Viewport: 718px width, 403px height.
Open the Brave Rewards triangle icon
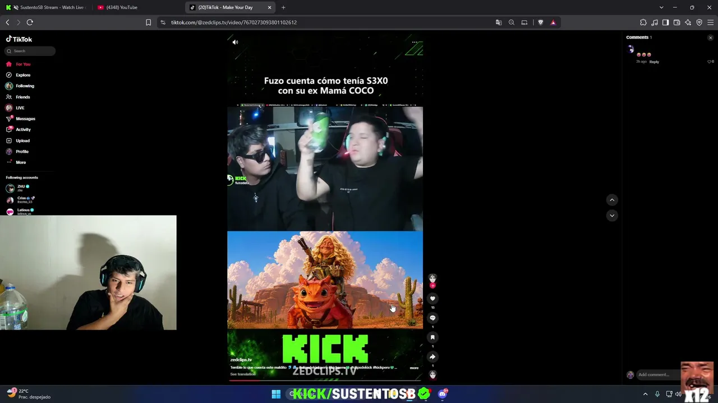point(553,22)
